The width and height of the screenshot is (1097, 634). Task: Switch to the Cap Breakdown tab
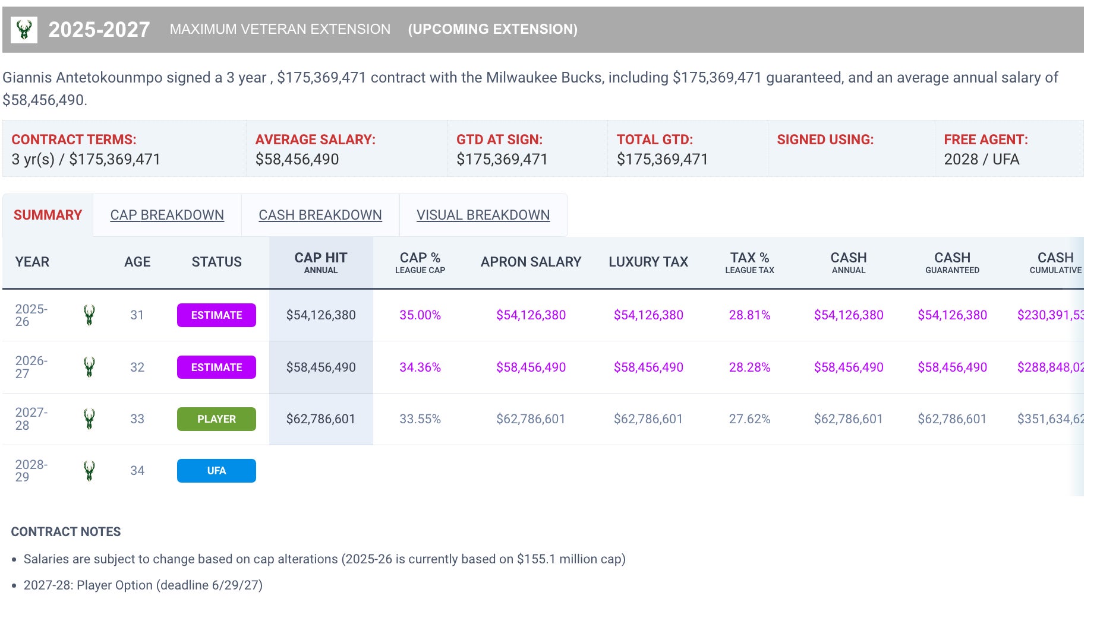[x=167, y=215]
